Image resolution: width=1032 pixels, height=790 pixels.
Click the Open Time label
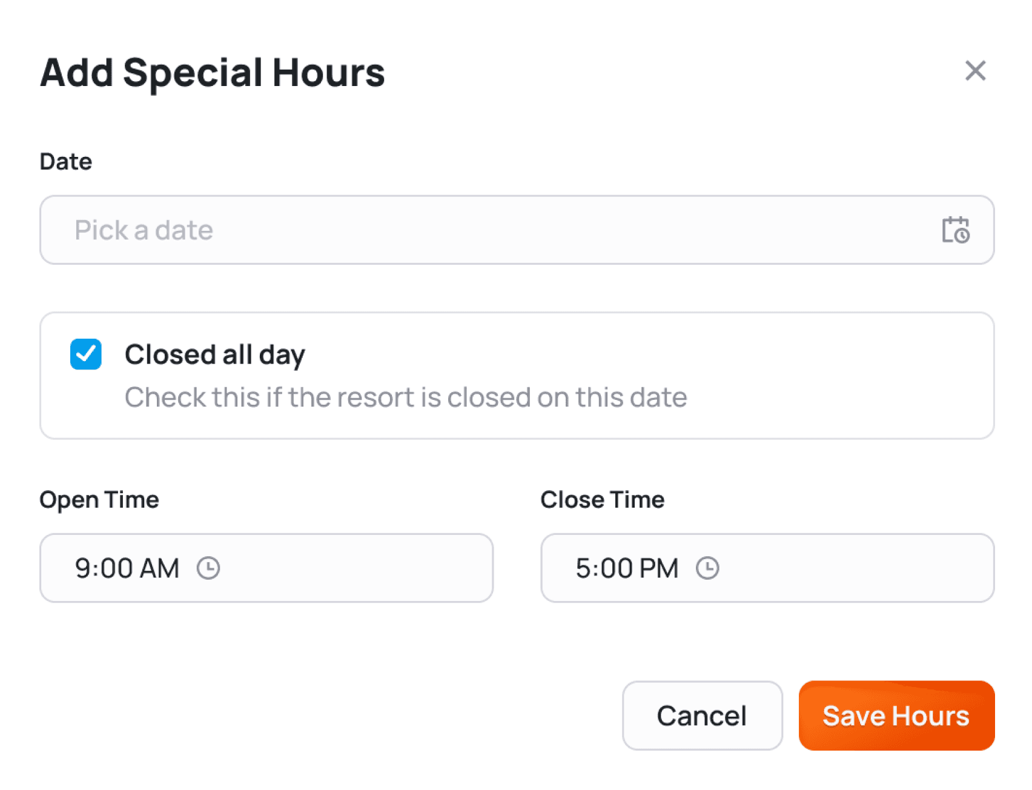(99, 500)
